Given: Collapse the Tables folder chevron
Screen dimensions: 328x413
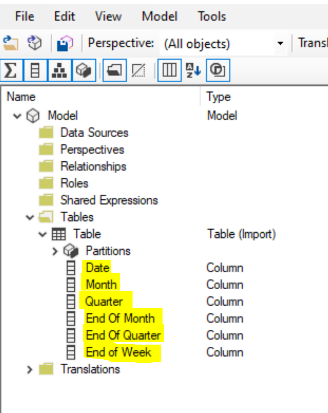Looking at the screenshot, I should click(x=30, y=217).
